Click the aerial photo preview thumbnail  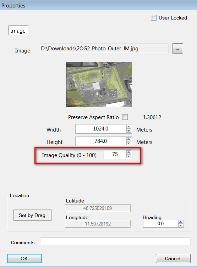pyautogui.click(x=99, y=84)
